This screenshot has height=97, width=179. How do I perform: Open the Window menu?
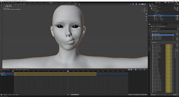[x=12, y=3]
